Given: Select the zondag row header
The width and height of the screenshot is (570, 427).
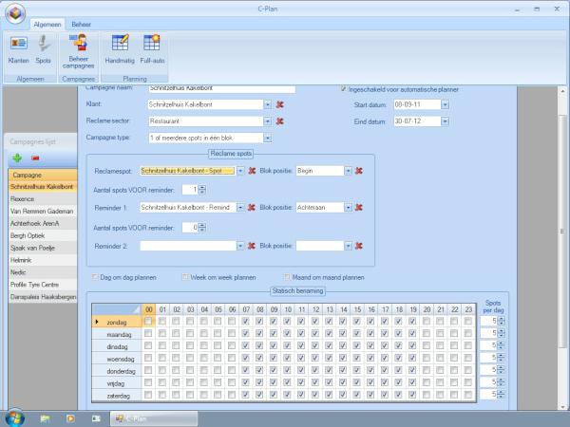Looking at the screenshot, I should click(116, 322).
